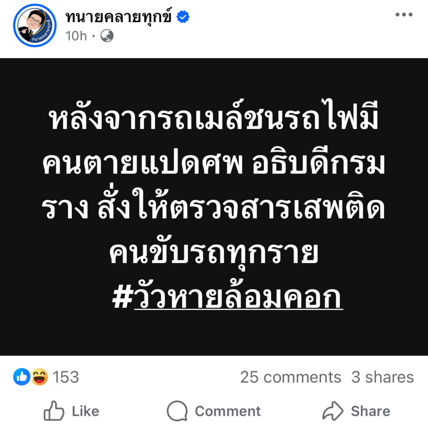
Task: Click the Haha laughing reaction emoji
Action: click(x=40, y=377)
